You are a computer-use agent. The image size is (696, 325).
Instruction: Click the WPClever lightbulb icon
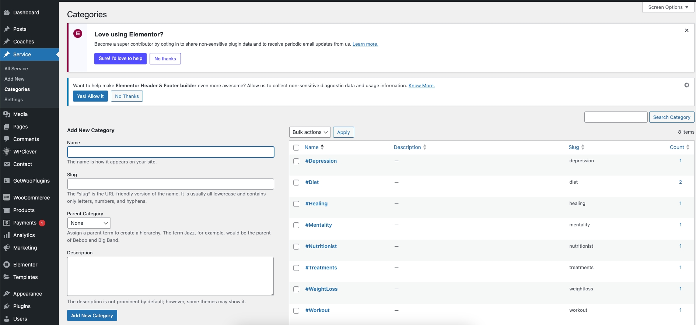(7, 152)
